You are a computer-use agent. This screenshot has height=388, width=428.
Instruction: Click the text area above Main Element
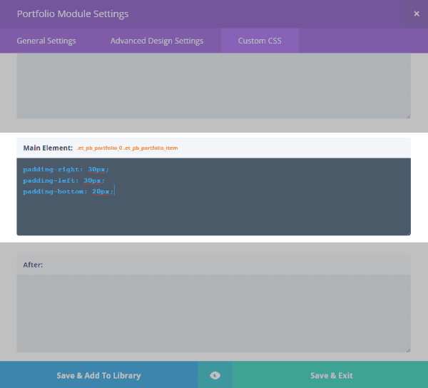[213, 86]
